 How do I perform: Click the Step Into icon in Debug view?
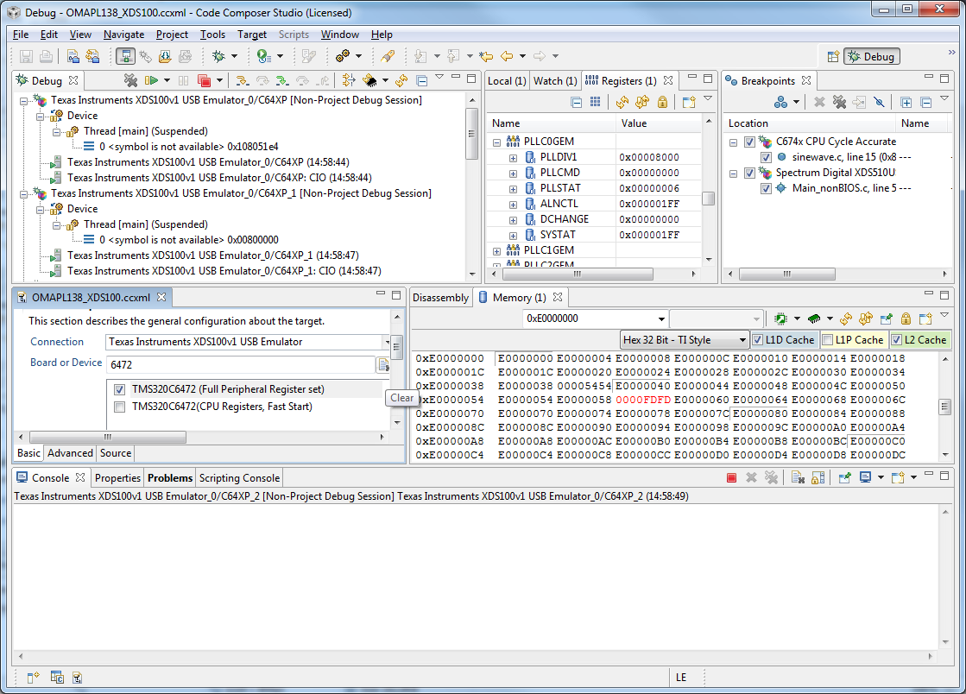pyautogui.click(x=243, y=80)
